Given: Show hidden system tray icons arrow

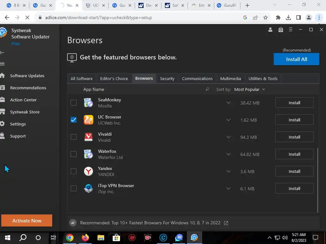Looking at the screenshot, I should pos(269,238).
